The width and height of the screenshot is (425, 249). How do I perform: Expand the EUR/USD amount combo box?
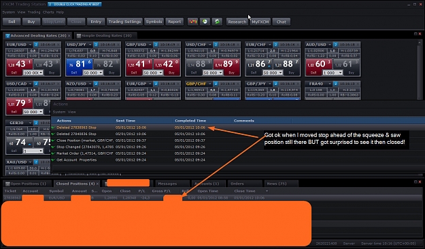tap(41, 73)
